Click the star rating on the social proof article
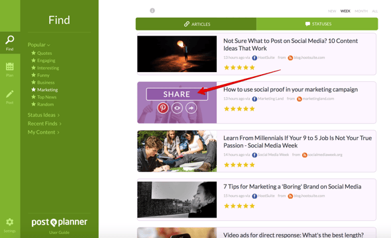This screenshot has height=238, width=391. coord(239,108)
